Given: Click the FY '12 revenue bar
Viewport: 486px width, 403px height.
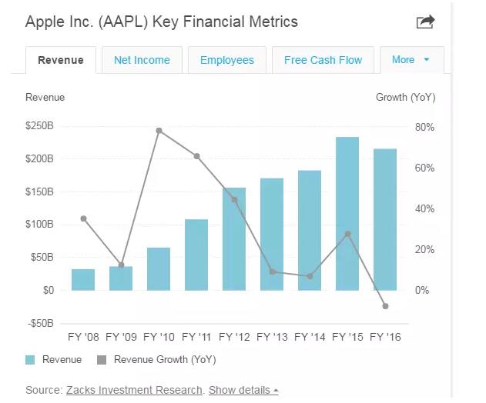Looking at the screenshot, I should (234, 239).
